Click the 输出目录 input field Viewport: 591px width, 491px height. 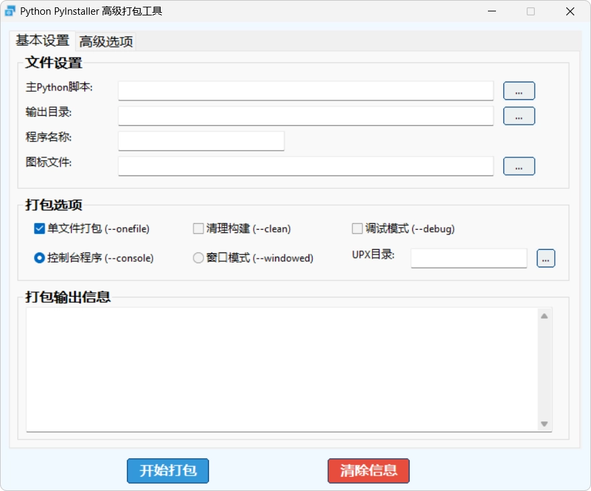click(306, 116)
